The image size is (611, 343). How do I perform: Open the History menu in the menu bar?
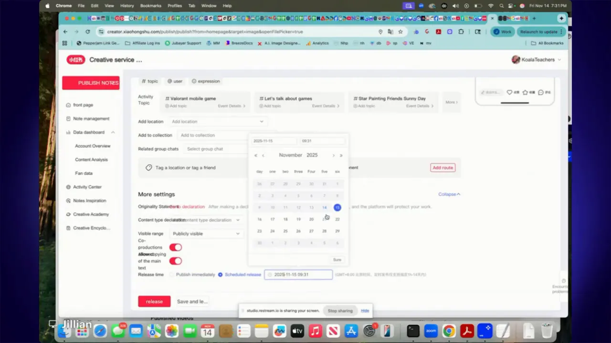(x=126, y=5)
